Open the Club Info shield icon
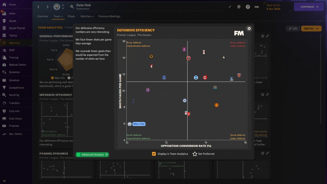This screenshot has height=184, width=327. (x=4, y=111)
